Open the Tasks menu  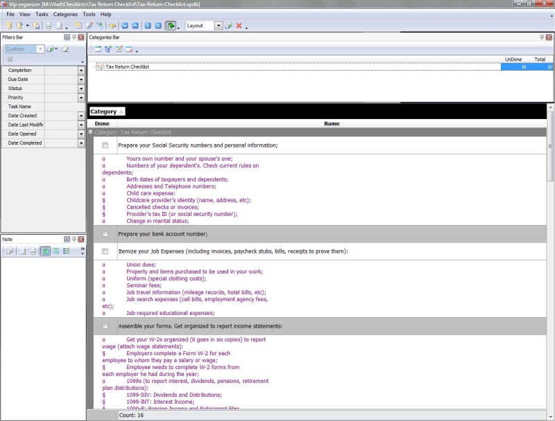(42, 14)
